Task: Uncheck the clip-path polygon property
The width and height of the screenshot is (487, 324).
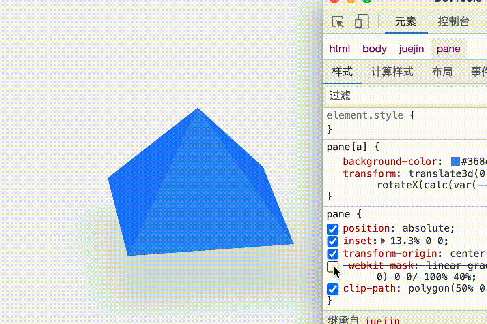Action: 332,289
